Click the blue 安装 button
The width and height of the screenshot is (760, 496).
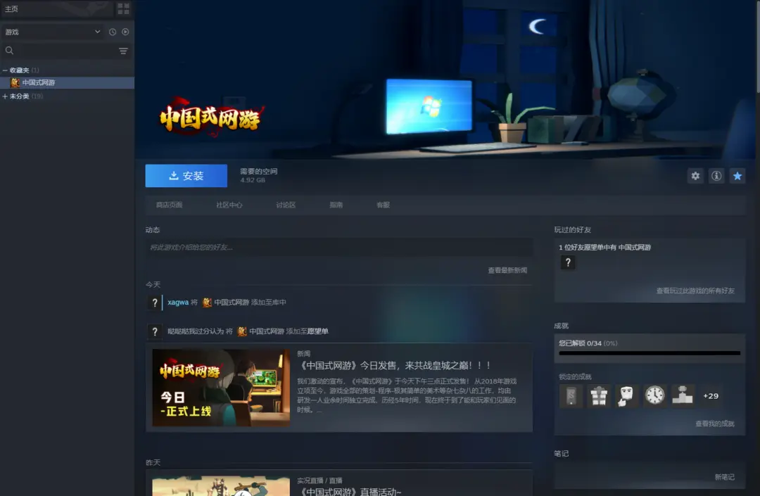pyautogui.click(x=186, y=176)
